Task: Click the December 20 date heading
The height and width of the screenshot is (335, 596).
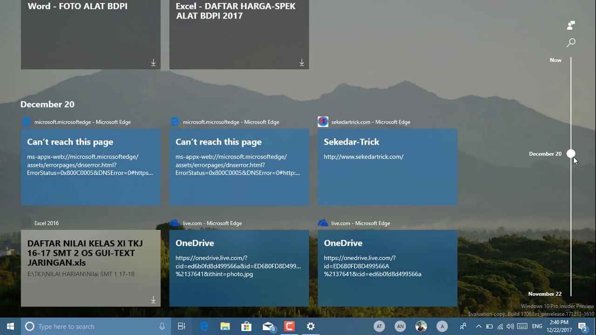Action: (x=47, y=104)
